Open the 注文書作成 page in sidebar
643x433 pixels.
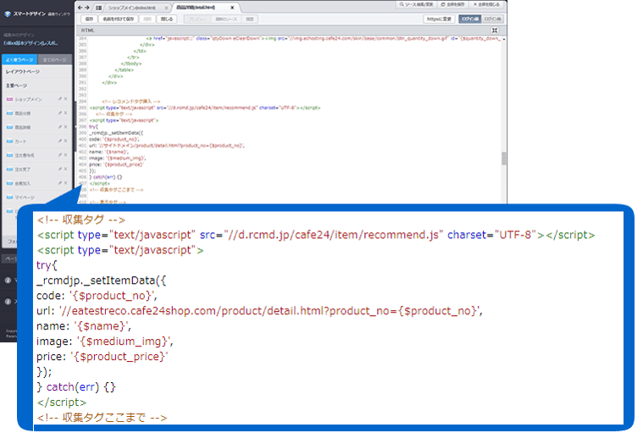[25, 155]
